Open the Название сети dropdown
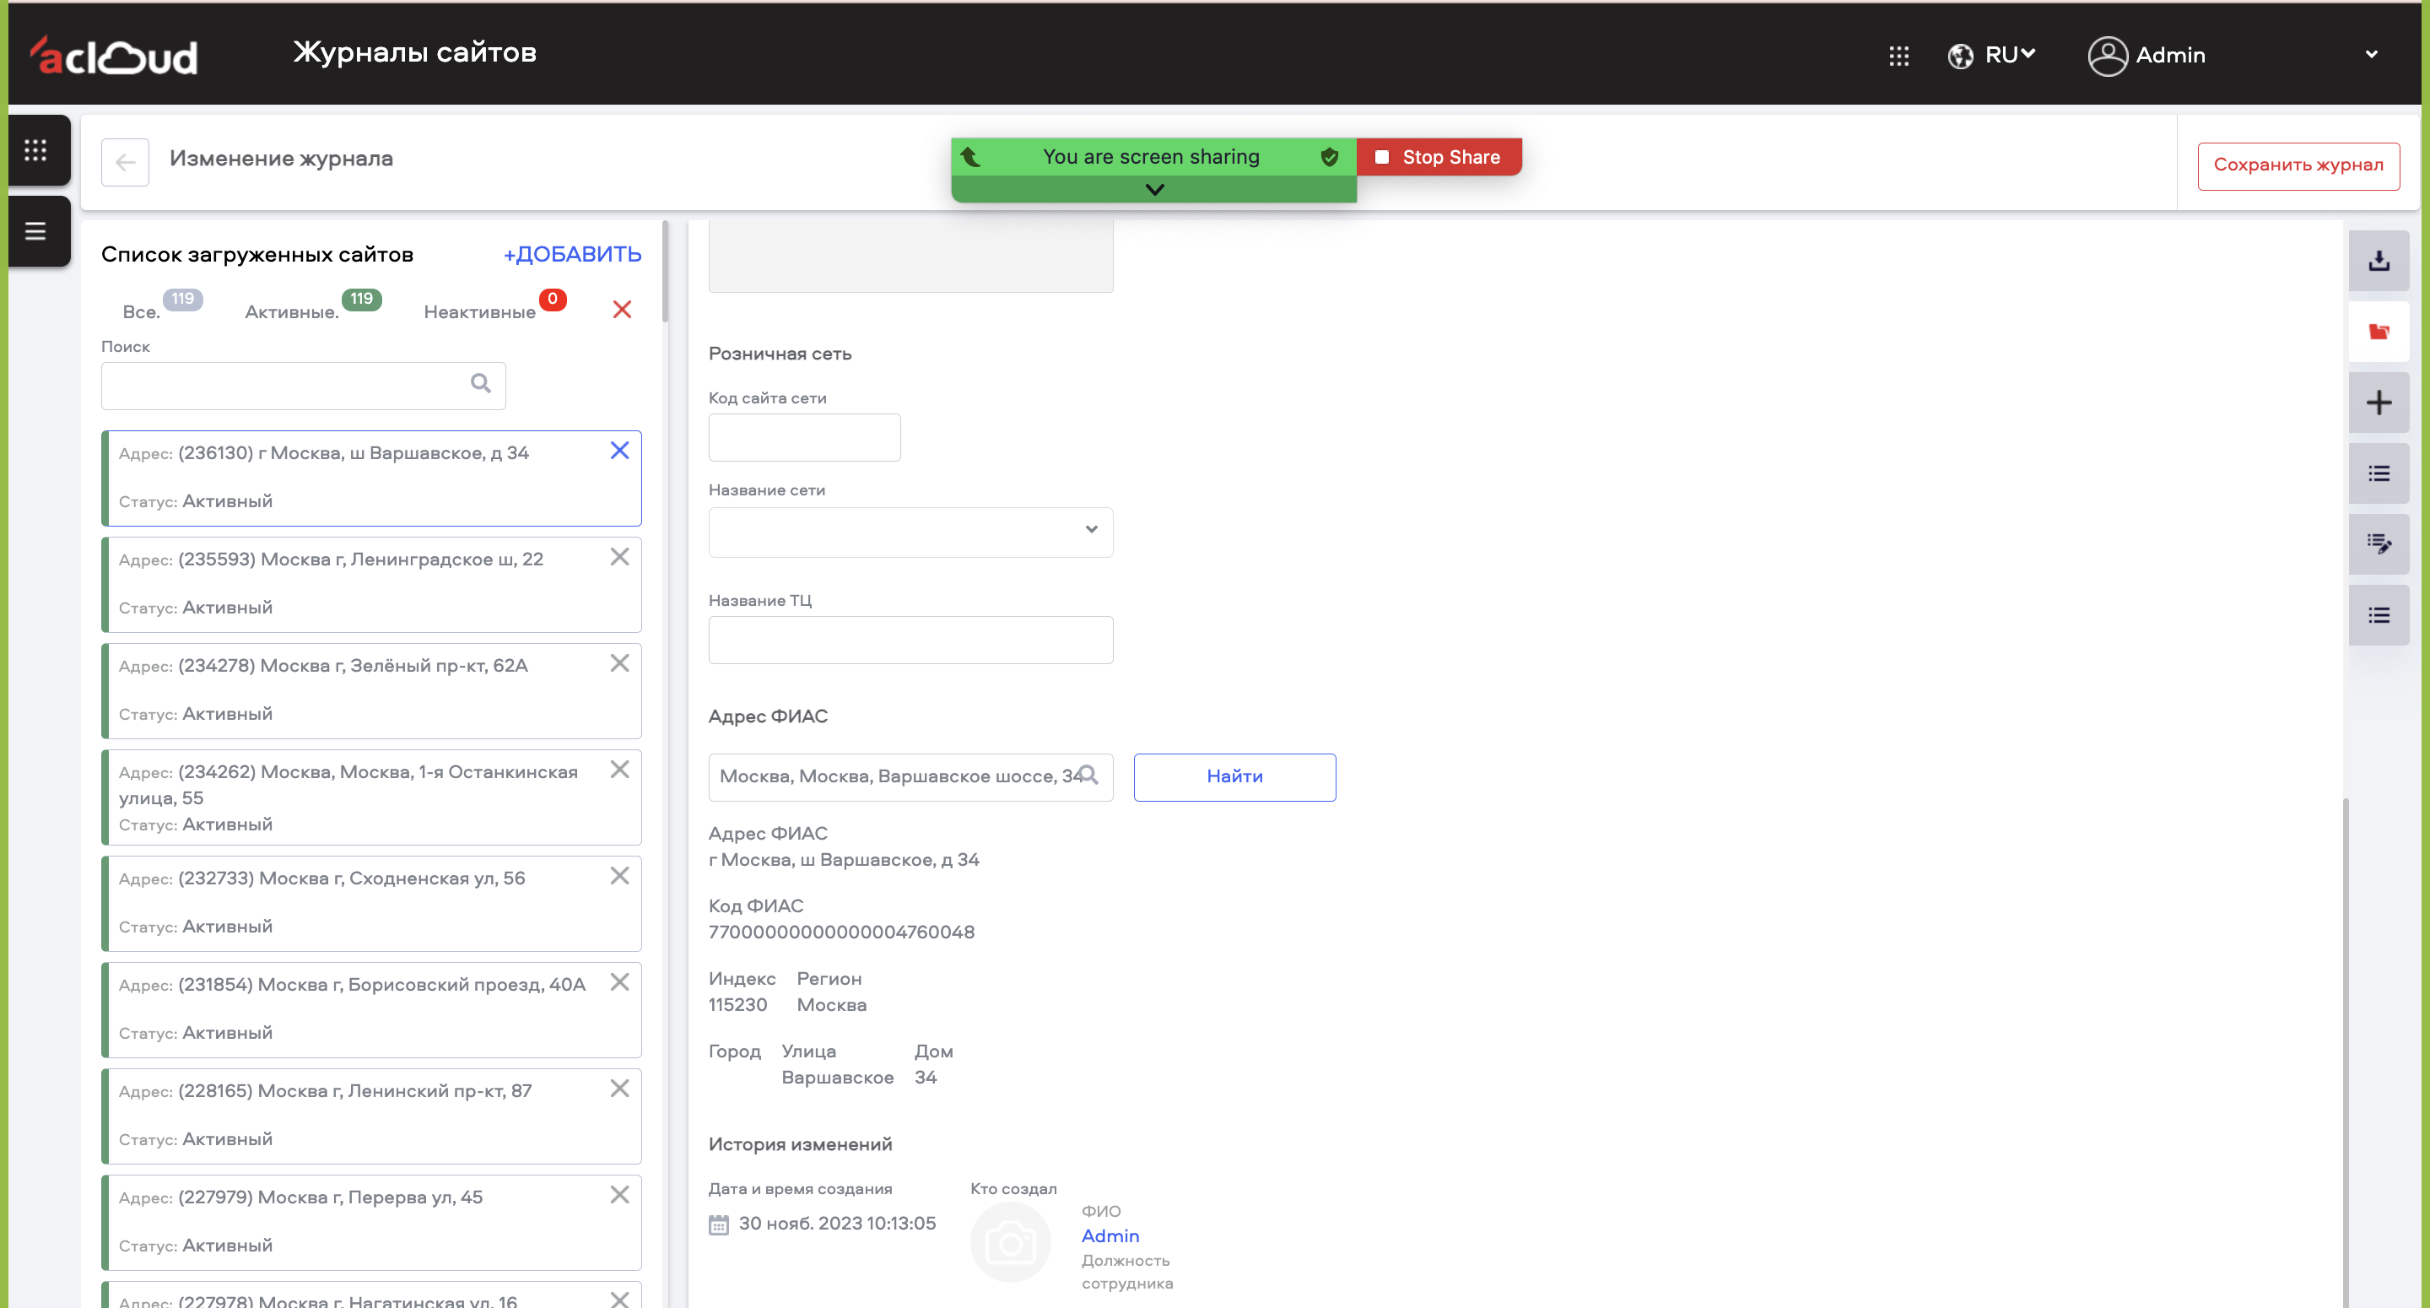2430x1308 pixels. [x=910, y=532]
